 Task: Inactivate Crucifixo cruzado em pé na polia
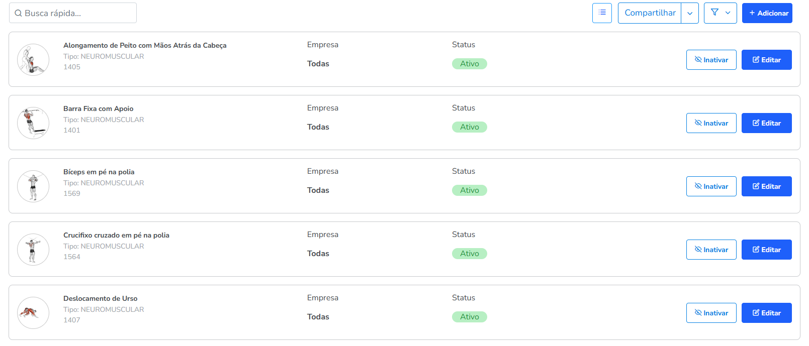point(711,250)
